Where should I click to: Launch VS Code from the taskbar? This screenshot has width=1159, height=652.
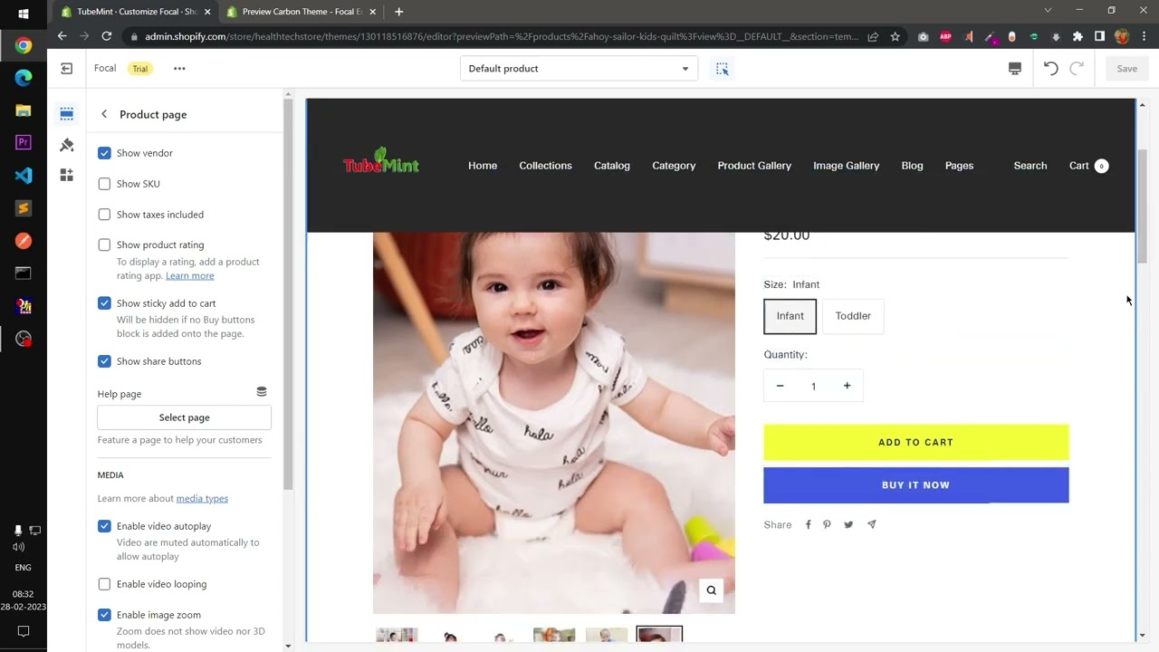[x=24, y=176]
